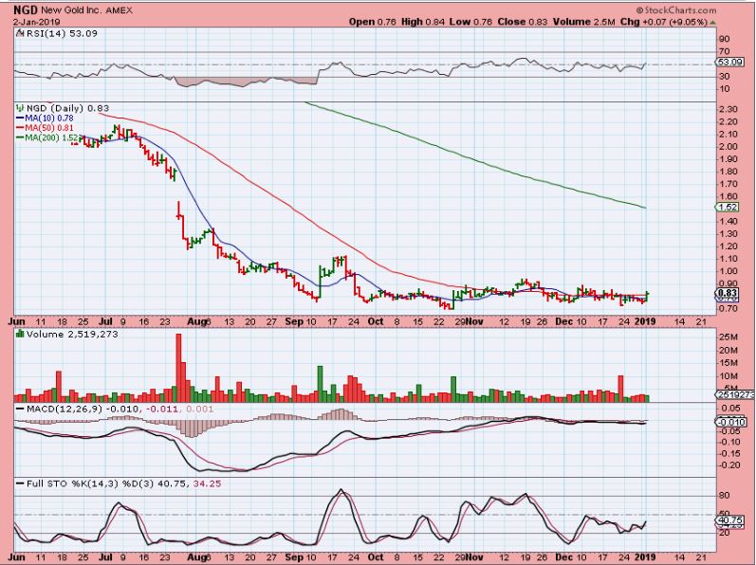Click the 2-Jan-2019 date label
Screen dimensions: 756x565
(x=36, y=22)
